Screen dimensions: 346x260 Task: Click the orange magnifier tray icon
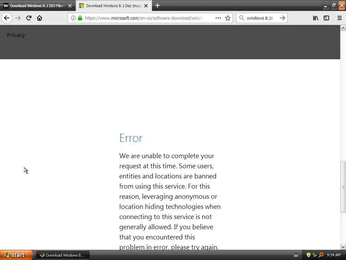[321, 255]
